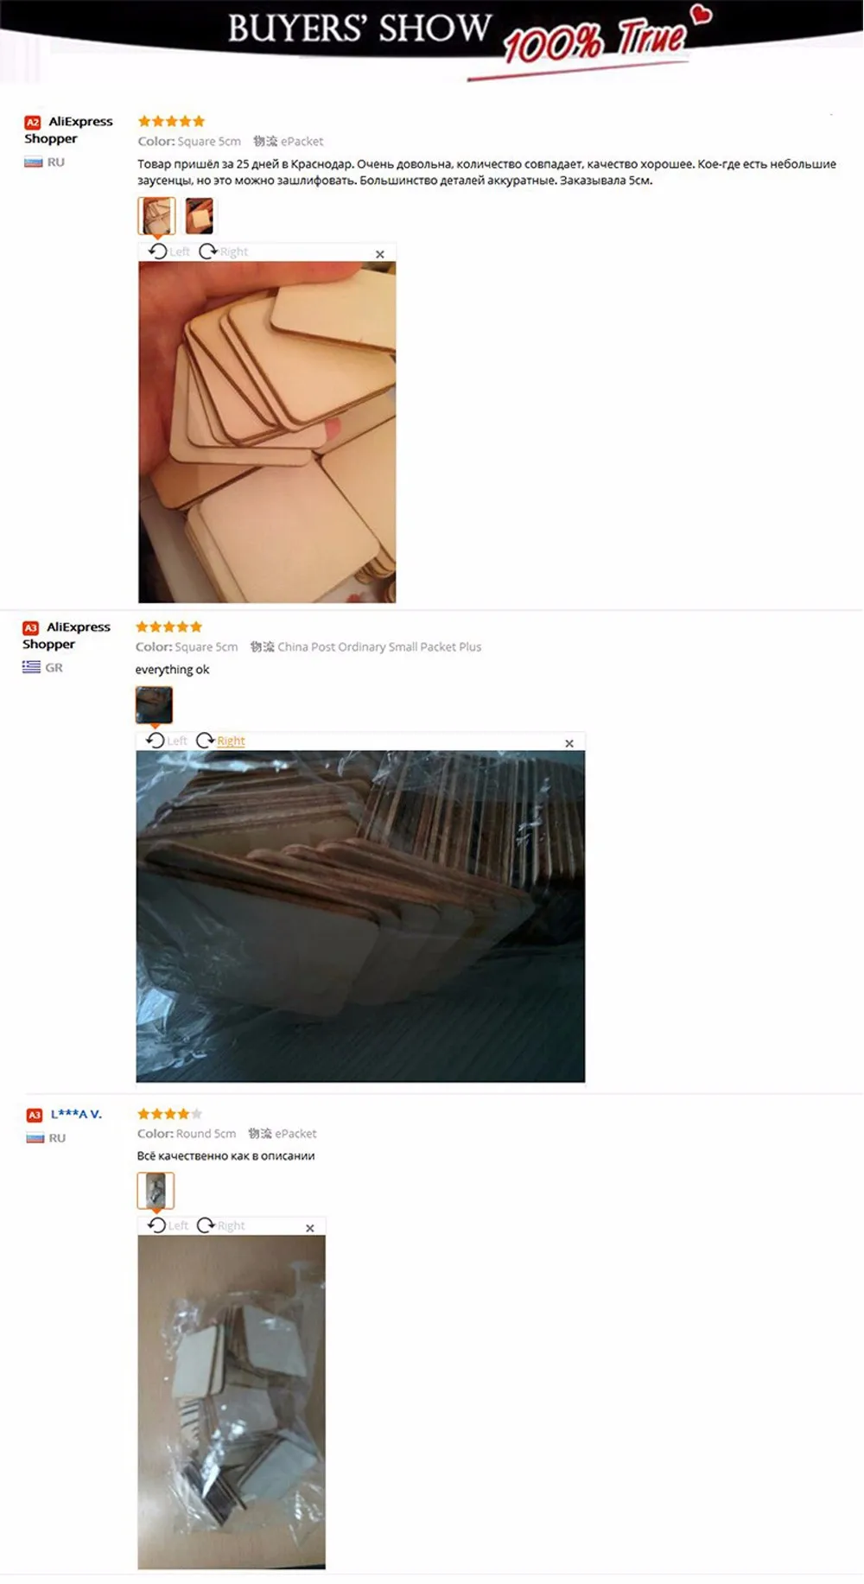Select second thumbnail in Krasnodar review
Image resolution: width=864 pixels, height=1584 pixels.
200,216
